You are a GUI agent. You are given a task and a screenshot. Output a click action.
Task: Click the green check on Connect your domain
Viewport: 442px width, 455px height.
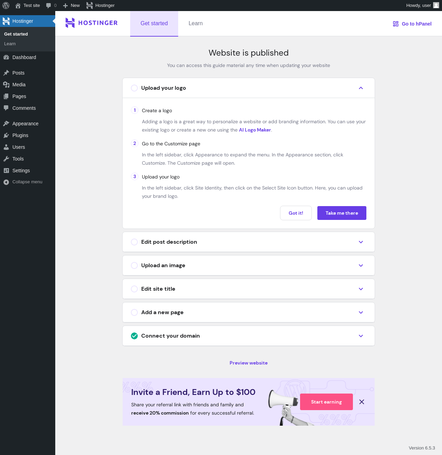(134, 336)
